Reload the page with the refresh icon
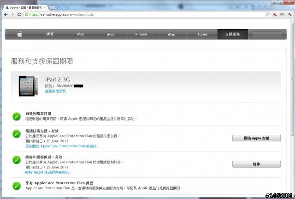This screenshot has height=199, width=295. (19, 14)
